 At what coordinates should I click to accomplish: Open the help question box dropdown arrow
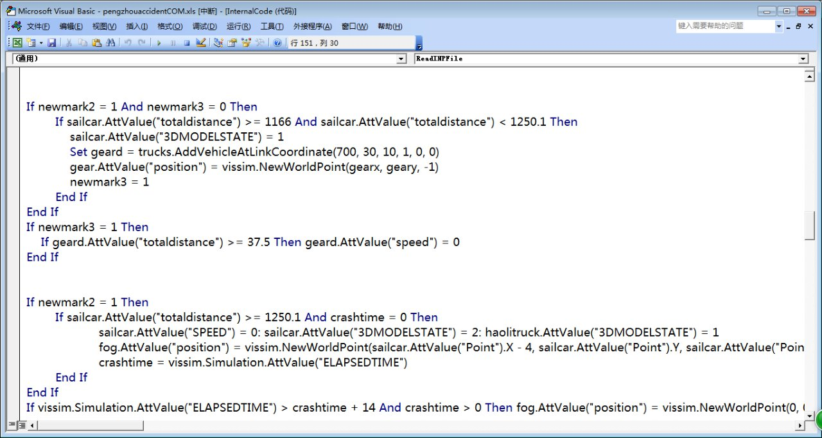pyautogui.click(x=779, y=26)
